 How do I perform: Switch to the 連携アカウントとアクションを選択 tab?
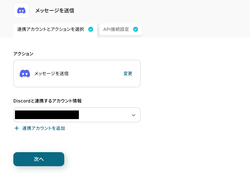coord(51,30)
